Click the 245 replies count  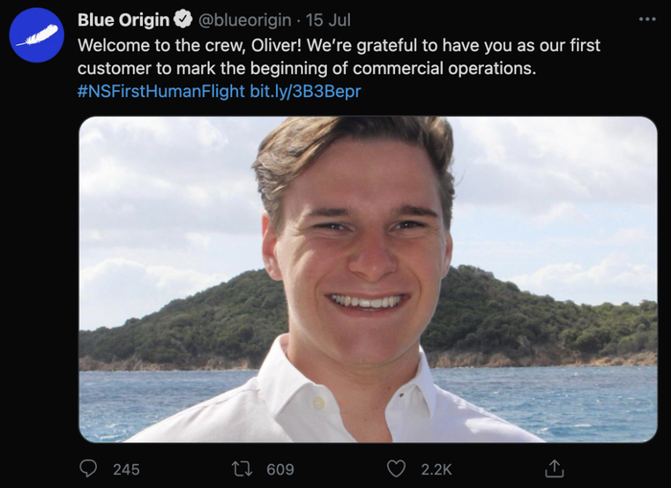pyautogui.click(x=126, y=469)
